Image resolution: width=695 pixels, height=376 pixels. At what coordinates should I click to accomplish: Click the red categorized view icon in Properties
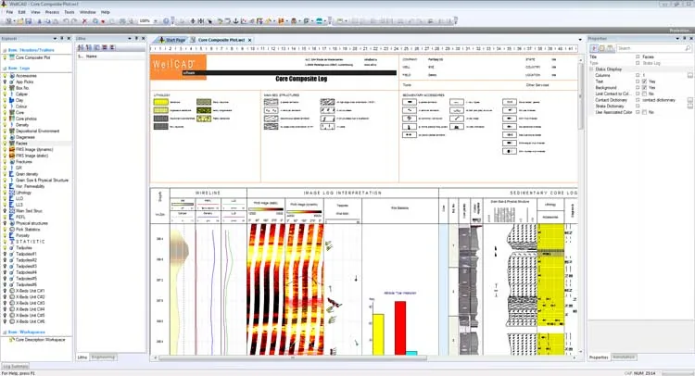tap(595, 48)
